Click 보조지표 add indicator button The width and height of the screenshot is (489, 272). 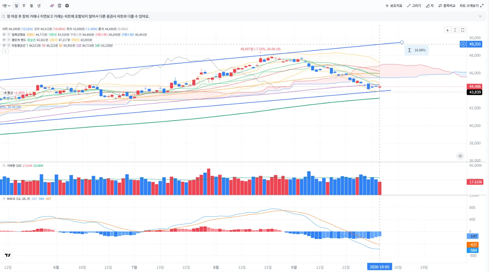coord(394,6)
